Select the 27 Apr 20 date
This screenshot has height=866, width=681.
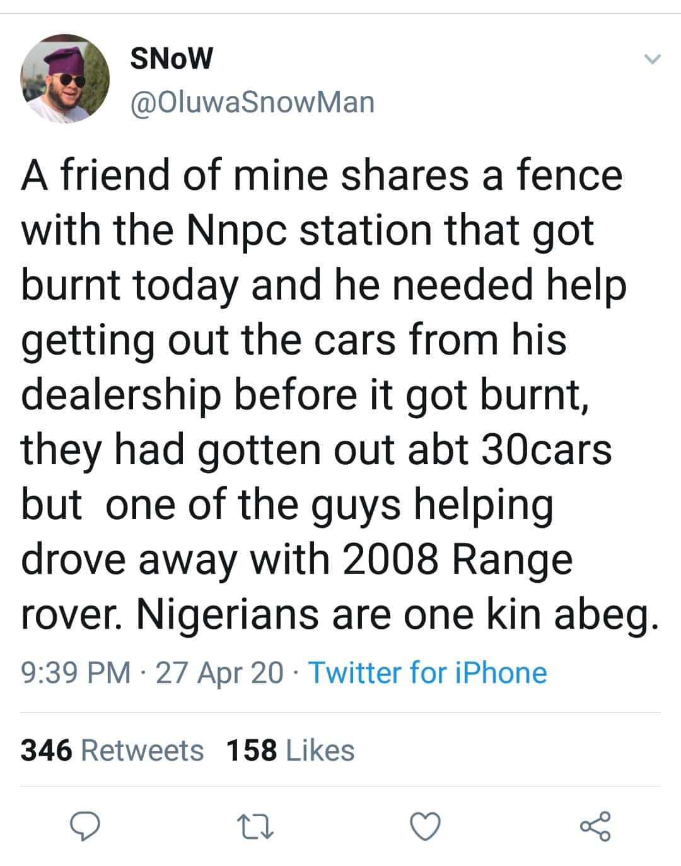pyautogui.click(x=219, y=672)
